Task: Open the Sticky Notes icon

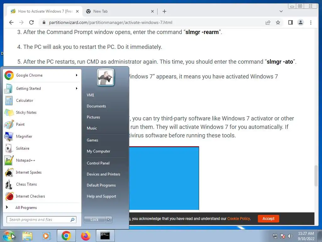Action: click(x=9, y=112)
